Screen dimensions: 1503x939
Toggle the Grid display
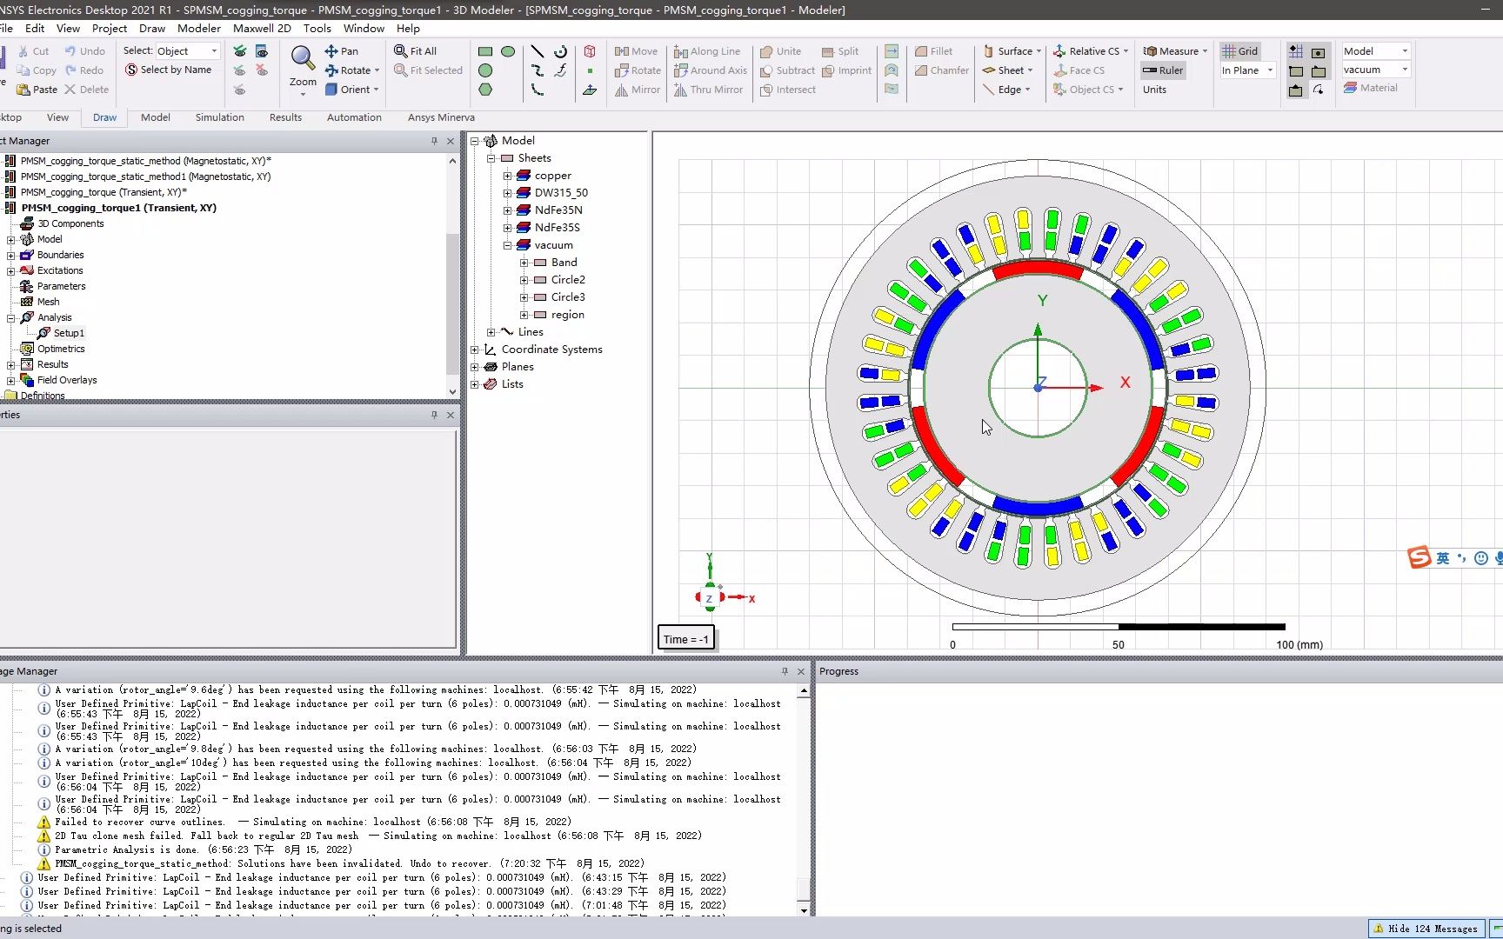tap(1240, 51)
